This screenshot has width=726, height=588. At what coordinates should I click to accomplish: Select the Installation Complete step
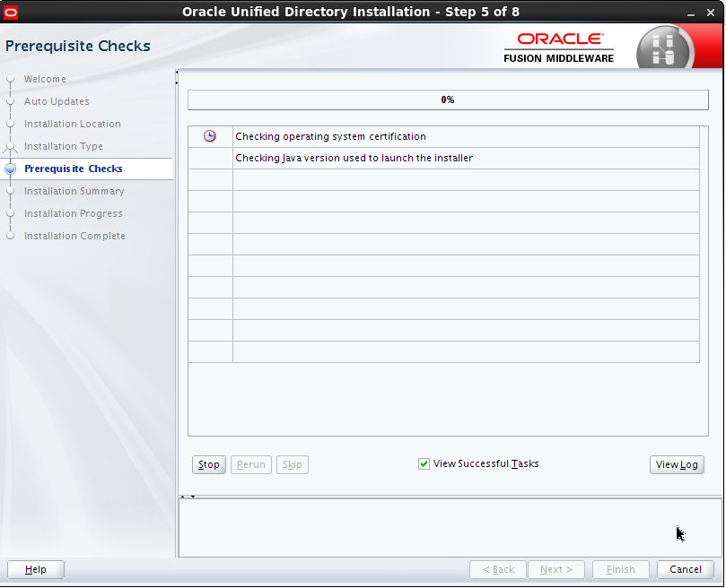[x=74, y=236]
